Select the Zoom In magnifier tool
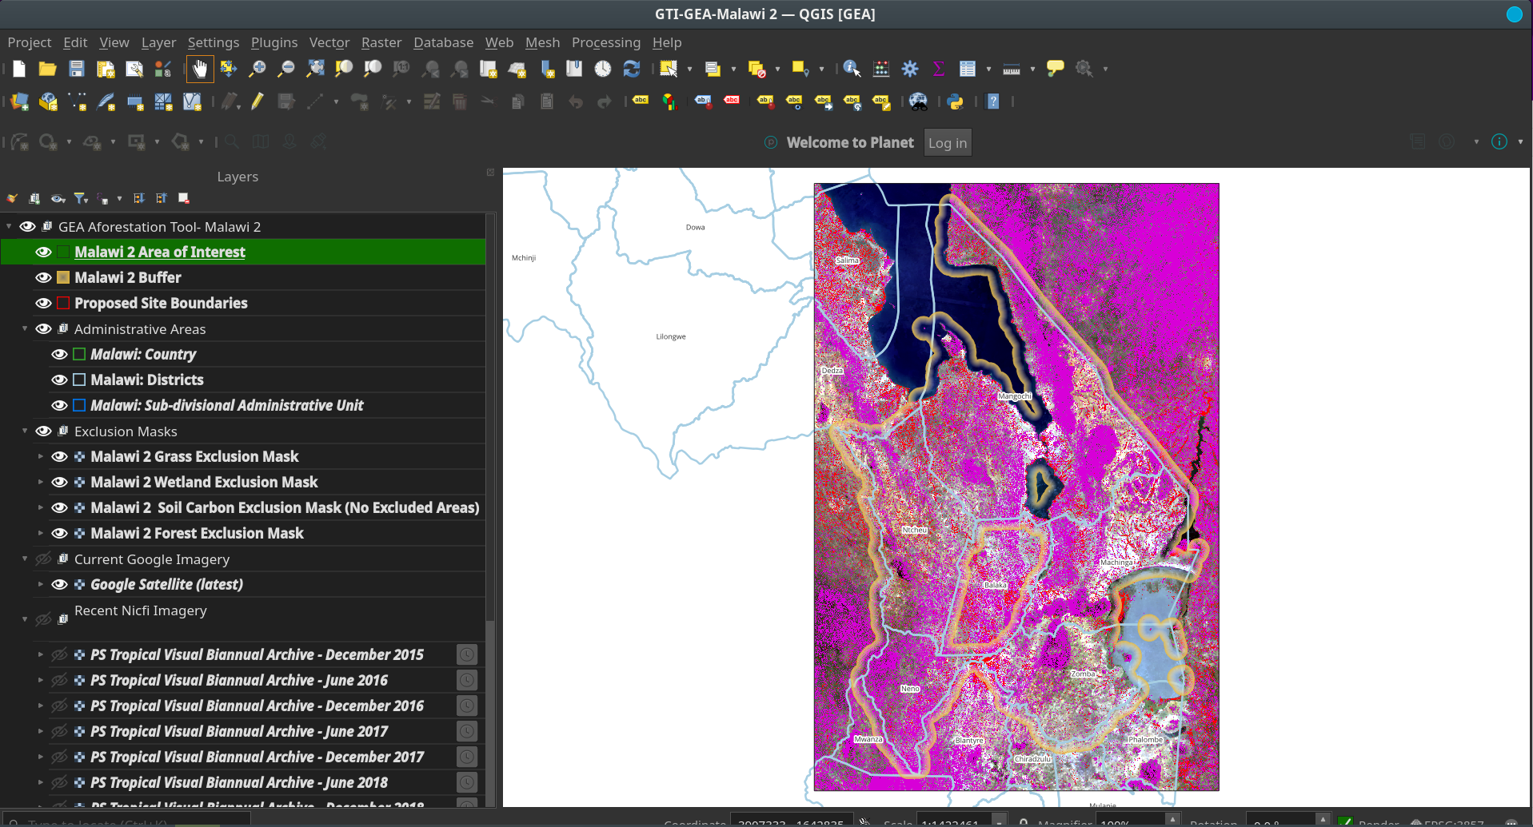This screenshot has width=1533, height=827. (x=257, y=69)
